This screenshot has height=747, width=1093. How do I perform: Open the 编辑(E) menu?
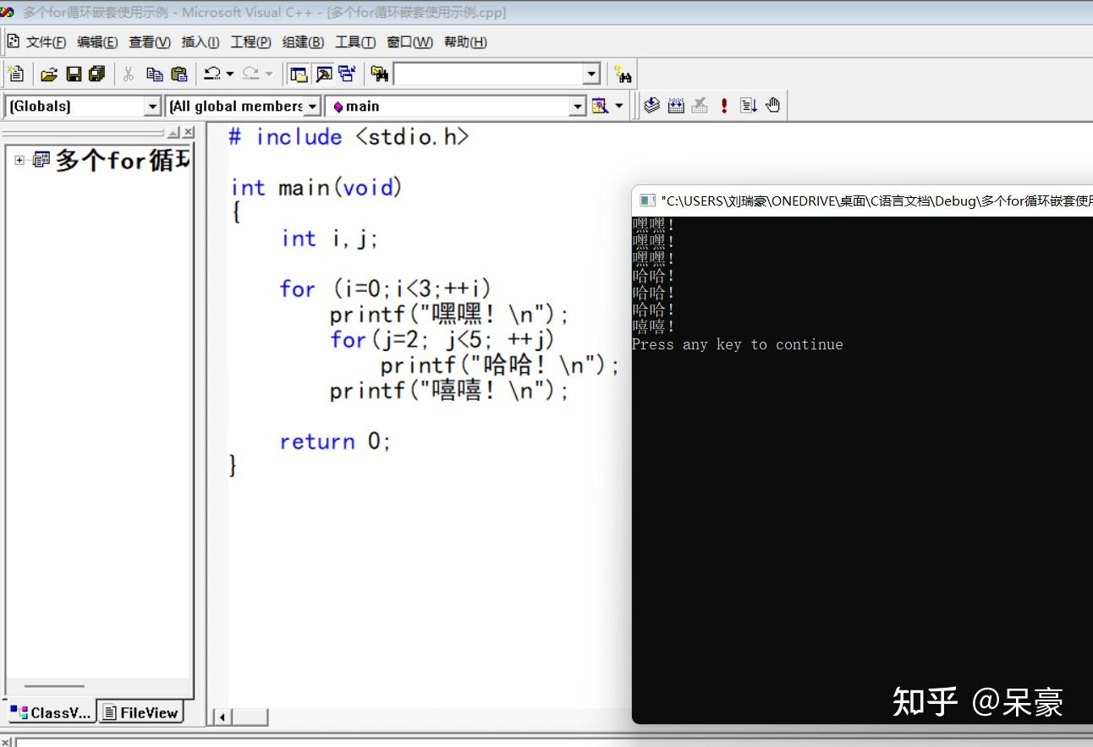pos(97,42)
